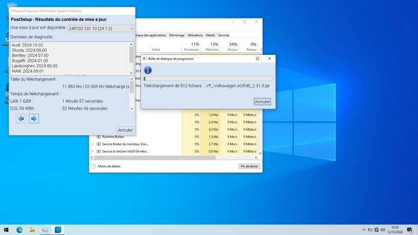
Task: Cancel the download in progress dialog
Action: click(x=262, y=102)
